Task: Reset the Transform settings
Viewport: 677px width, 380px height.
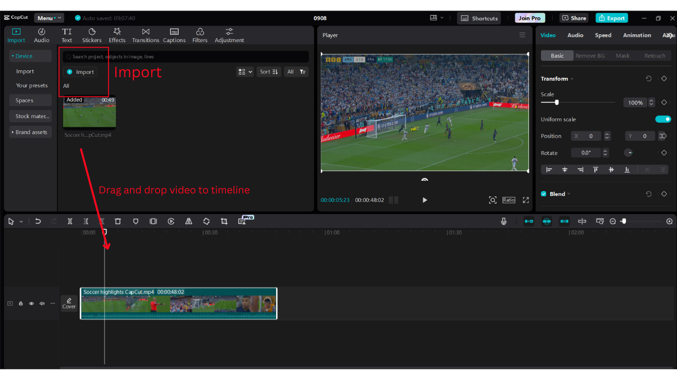Action: (648, 79)
